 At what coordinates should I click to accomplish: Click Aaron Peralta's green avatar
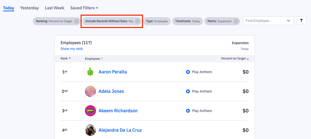coord(90,72)
